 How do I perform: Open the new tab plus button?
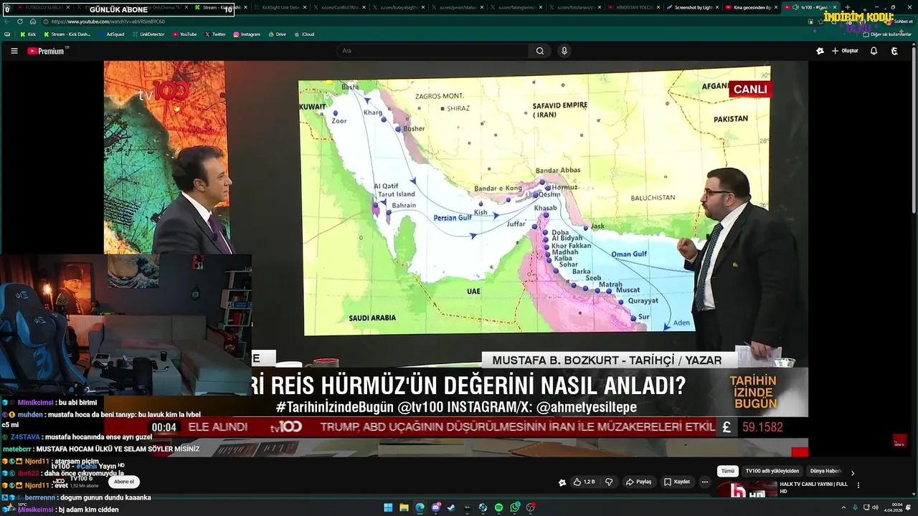(x=847, y=7)
